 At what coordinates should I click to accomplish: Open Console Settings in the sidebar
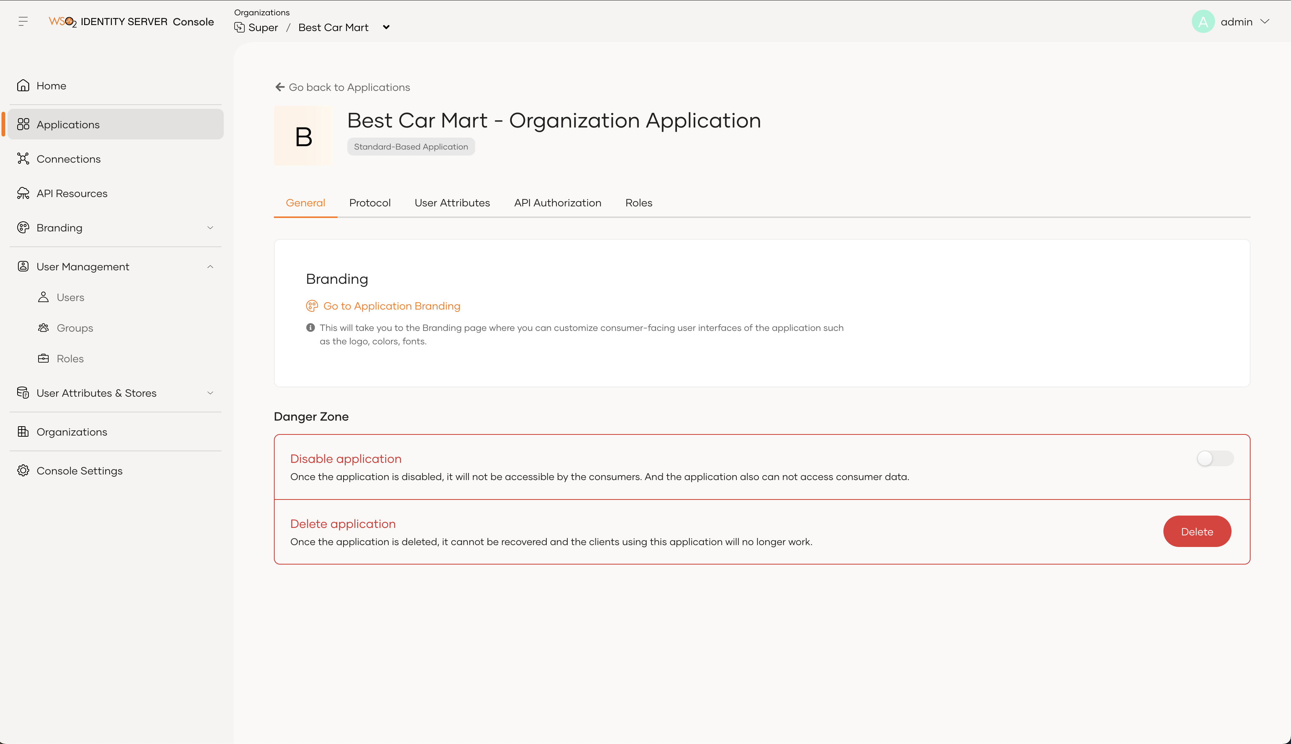point(116,470)
